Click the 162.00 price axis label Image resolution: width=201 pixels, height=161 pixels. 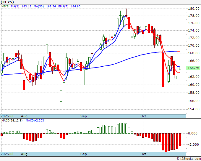tap(194, 77)
